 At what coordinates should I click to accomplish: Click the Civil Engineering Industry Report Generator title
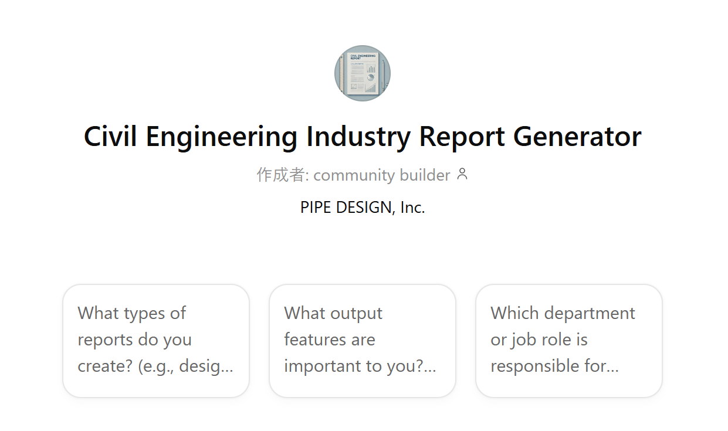(363, 137)
